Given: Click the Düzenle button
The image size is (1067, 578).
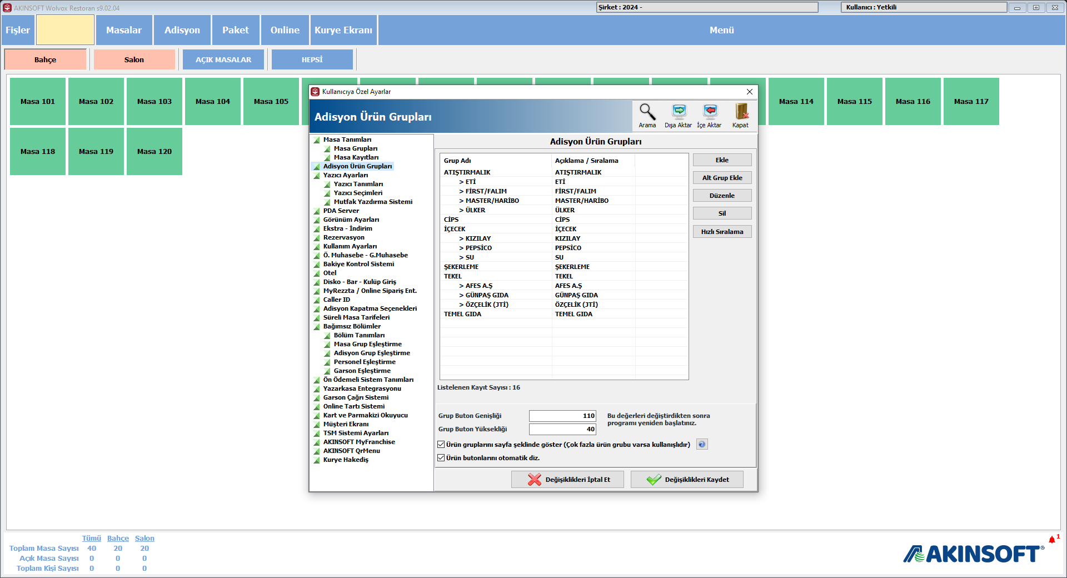Looking at the screenshot, I should pos(722,196).
